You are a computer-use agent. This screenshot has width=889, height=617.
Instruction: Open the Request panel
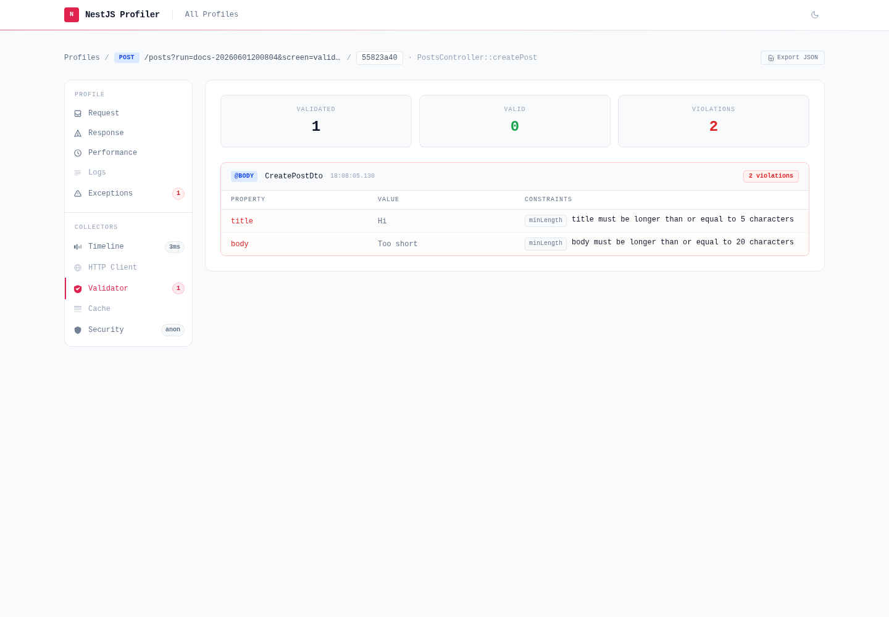(128, 114)
